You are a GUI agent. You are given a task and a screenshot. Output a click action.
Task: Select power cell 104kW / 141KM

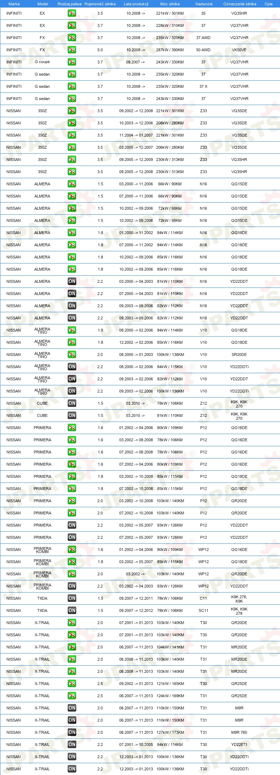[170, 647]
